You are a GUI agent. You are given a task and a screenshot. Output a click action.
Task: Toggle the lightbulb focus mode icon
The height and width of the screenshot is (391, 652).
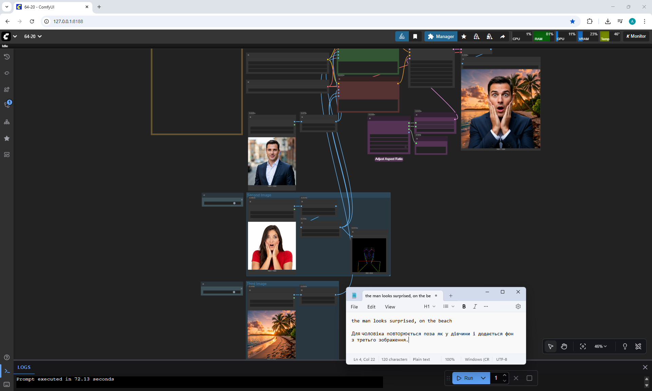[x=625, y=346]
